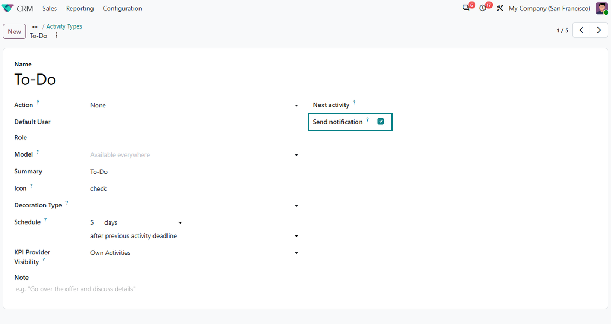Open the company switcher My Company (San Francisco)
Viewport: 611px width, 324px height.
pyautogui.click(x=549, y=8)
